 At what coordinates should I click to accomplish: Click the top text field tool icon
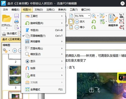(122, 16)
